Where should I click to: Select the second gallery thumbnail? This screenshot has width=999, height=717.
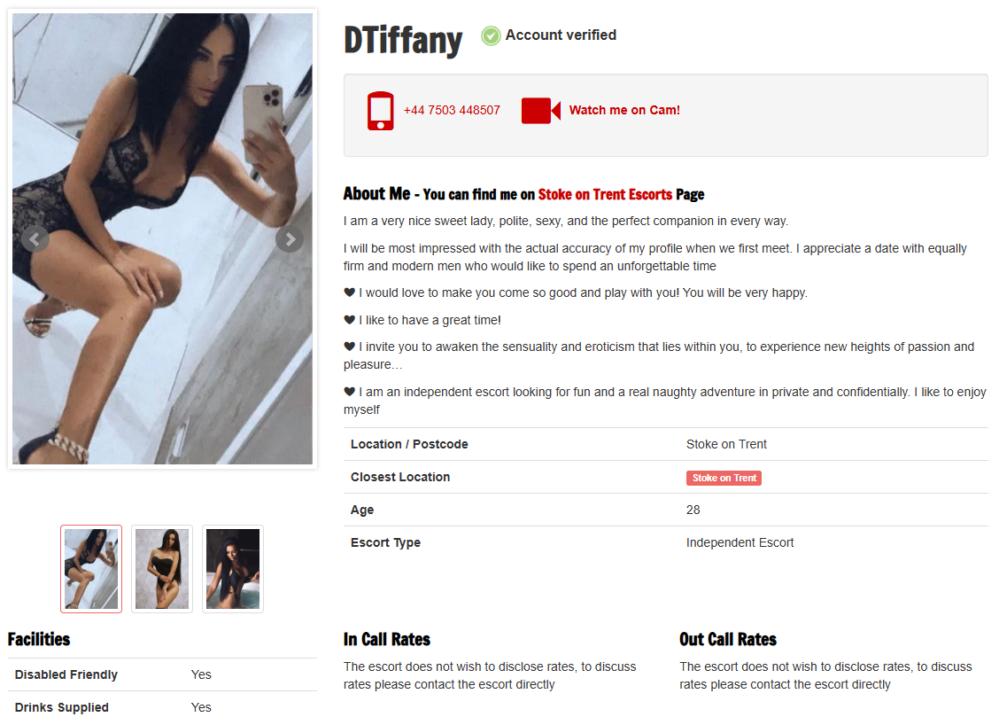click(x=162, y=569)
